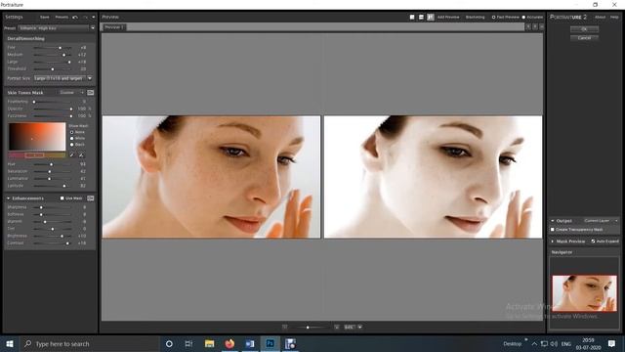This screenshot has height=352, width=625.
Task: Click the zoom in icon below preview
Action: coord(336,327)
